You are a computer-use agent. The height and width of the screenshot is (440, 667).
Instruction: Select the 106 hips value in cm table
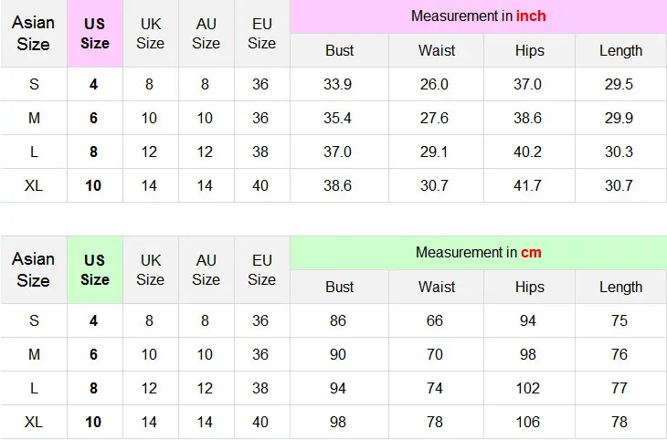point(527,422)
